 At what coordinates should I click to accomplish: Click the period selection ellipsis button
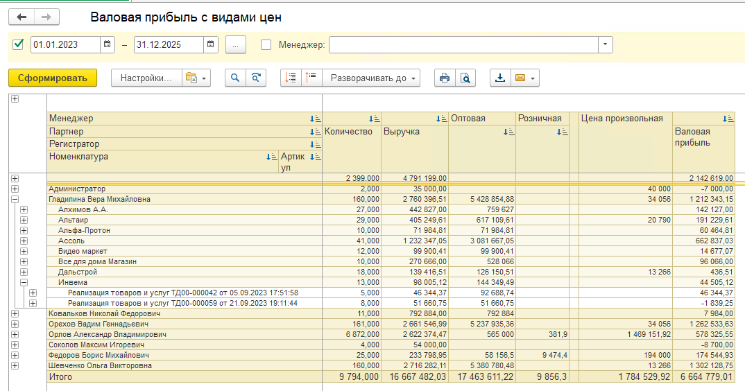pos(235,44)
